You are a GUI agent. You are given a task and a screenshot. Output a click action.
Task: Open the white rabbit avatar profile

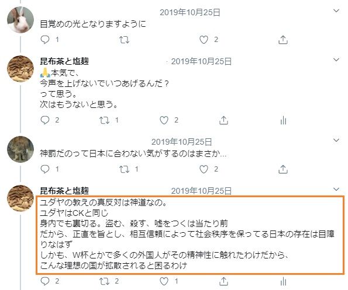click(x=20, y=20)
